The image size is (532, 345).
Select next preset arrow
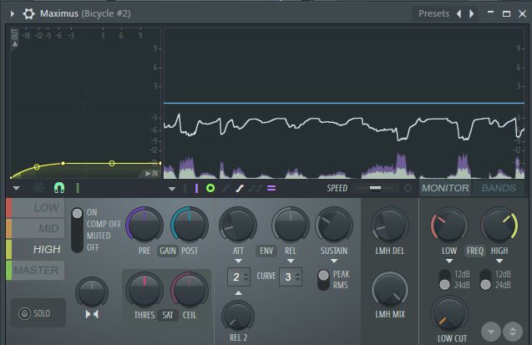pos(471,13)
